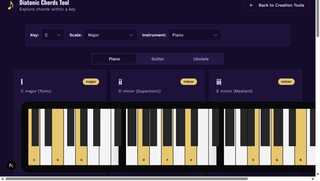Click the roman numeral ii heading
The width and height of the screenshot is (320, 181).
[x=120, y=82]
